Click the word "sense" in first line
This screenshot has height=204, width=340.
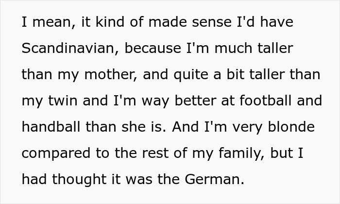click(212, 22)
